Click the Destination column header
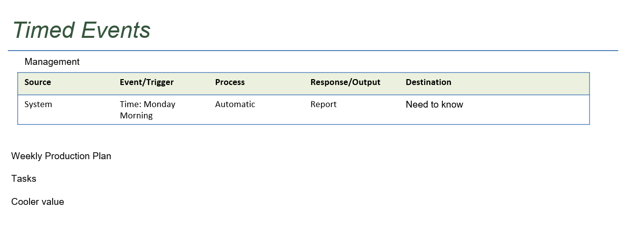 point(429,82)
